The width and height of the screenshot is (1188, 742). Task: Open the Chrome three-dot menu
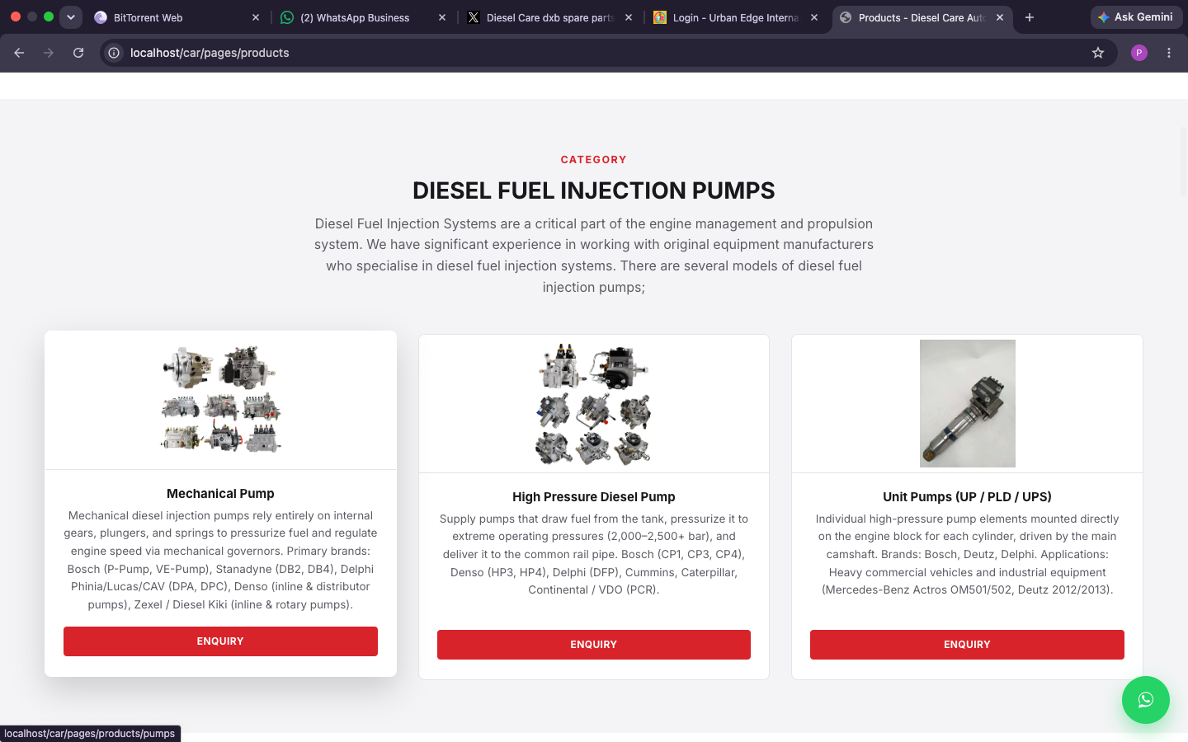[x=1169, y=53]
